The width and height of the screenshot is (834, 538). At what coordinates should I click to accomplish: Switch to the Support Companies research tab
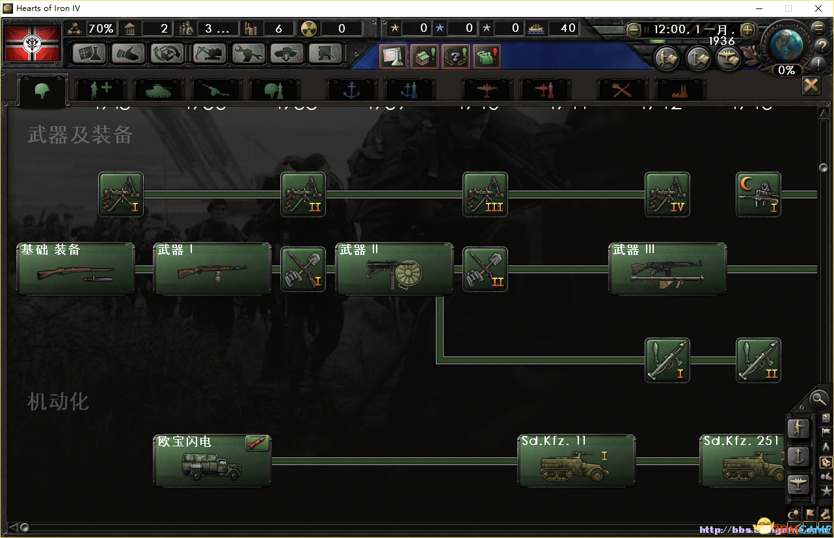[101, 90]
